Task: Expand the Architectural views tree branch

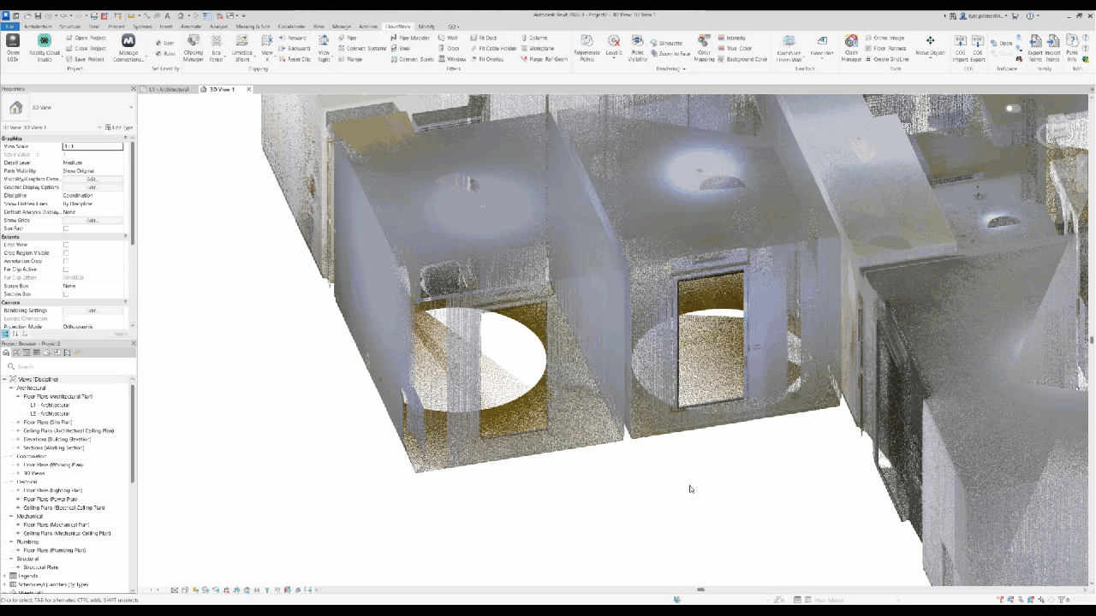Action: 11,388
